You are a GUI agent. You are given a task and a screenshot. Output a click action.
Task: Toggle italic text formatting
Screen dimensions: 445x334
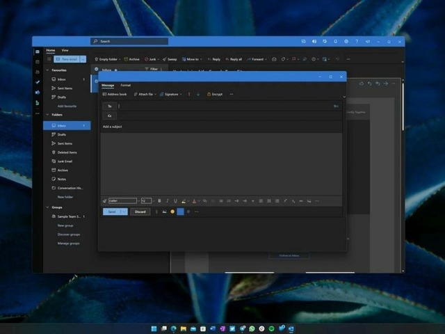[x=167, y=200]
